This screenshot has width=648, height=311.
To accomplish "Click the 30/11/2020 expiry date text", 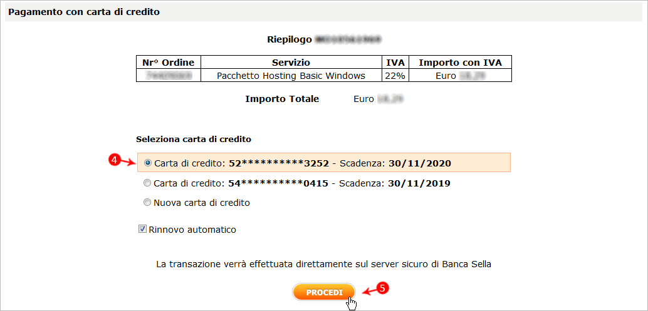I will [x=419, y=163].
